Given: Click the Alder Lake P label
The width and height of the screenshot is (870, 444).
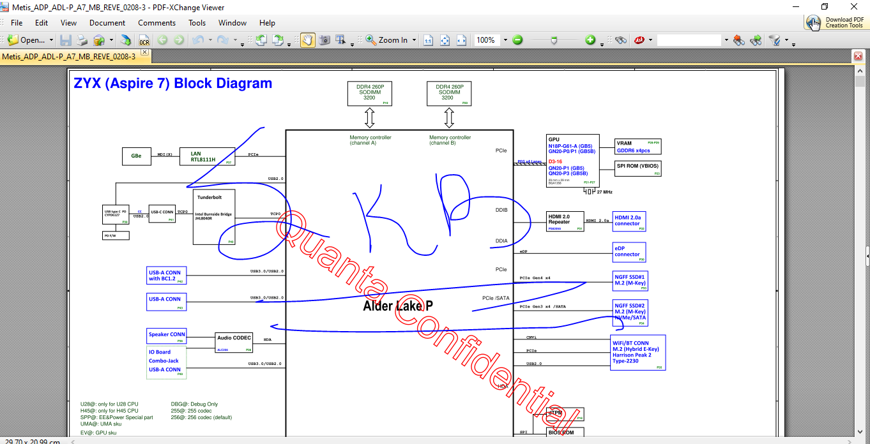Looking at the screenshot, I should tap(398, 306).
